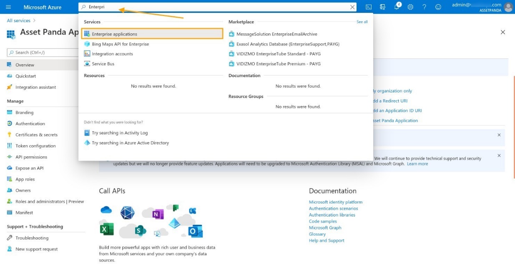This screenshot has width=515, height=264.
Task: Open Manifest in sidebar
Action: coord(24,213)
